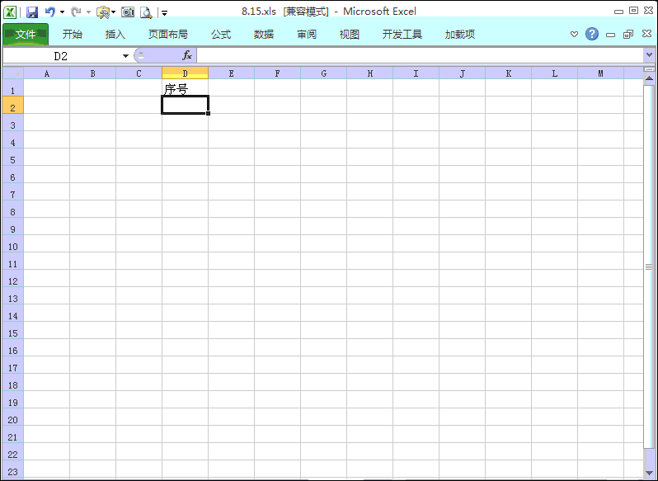658x481 pixels.
Task: Minimize the workbook window inside Excel
Action: (x=610, y=35)
